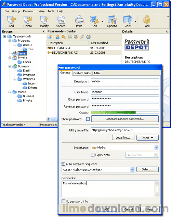Viewport: 171px width, 219px height.
Task: Open the Tools menu
Action: pos(51,11)
